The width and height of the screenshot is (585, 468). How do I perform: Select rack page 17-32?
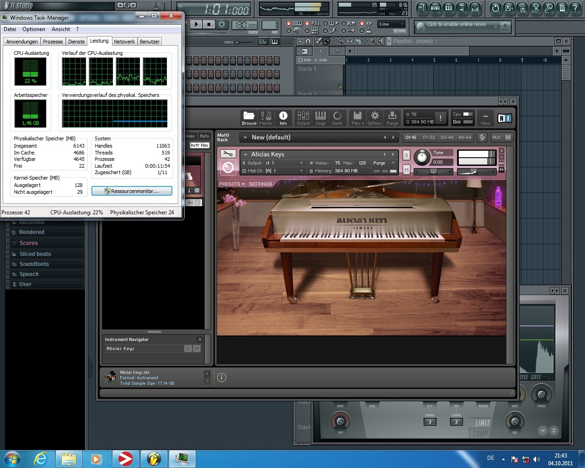(429, 138)
